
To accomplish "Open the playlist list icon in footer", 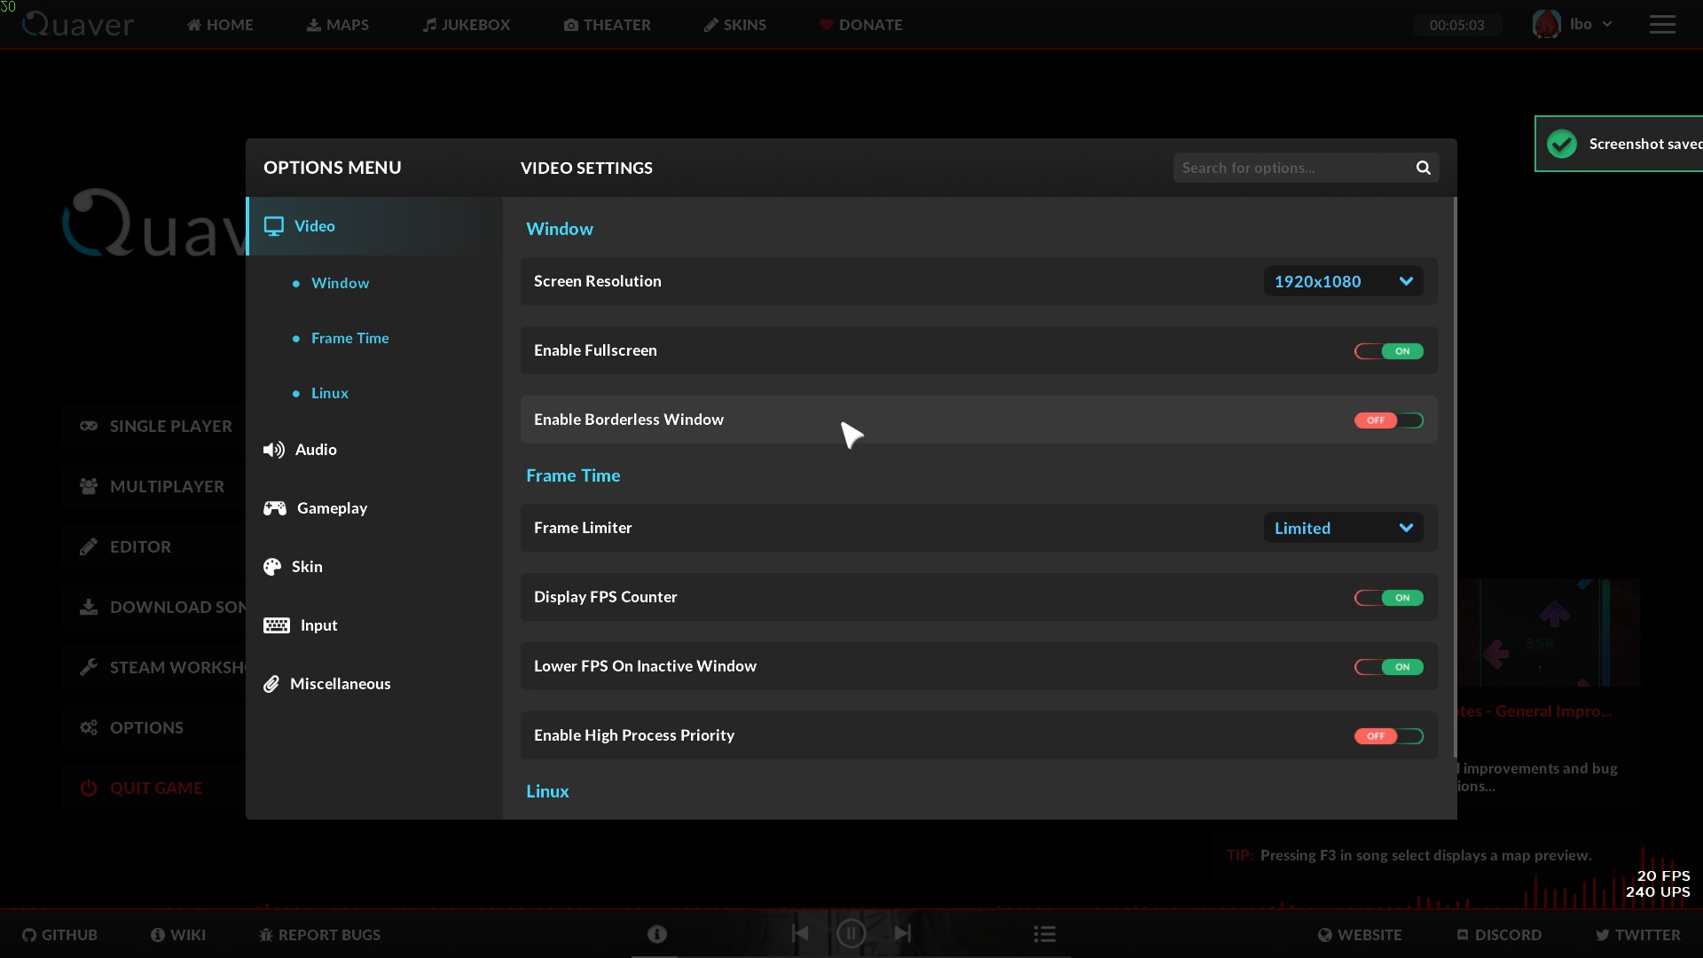I will point(1045,934).
